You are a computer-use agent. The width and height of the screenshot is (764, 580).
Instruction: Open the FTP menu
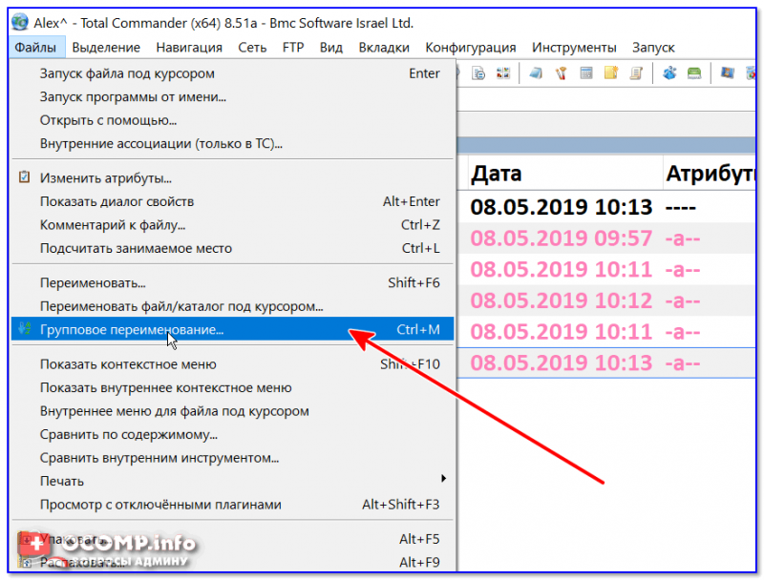point(293,48)
